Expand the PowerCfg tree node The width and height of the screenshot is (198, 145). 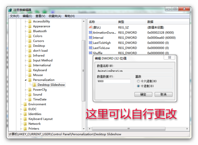point(26,90)
